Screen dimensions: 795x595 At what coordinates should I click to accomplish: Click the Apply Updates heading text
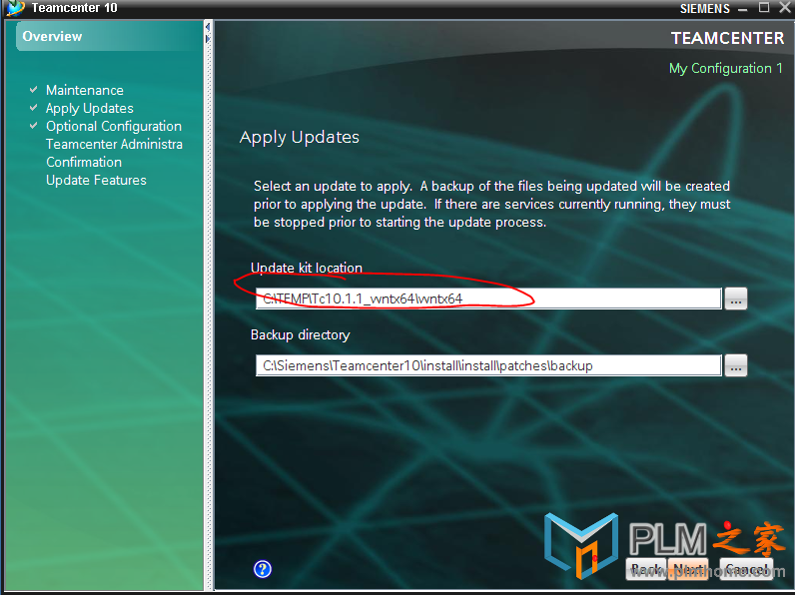coord(300,138)
